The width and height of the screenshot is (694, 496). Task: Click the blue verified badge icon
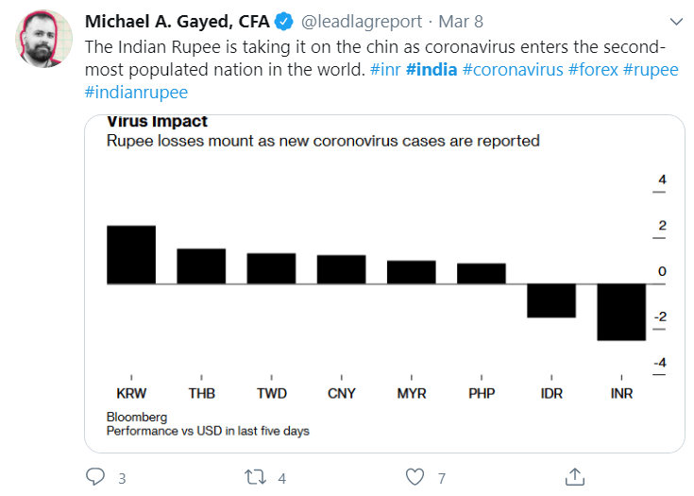tap(284, 22)
